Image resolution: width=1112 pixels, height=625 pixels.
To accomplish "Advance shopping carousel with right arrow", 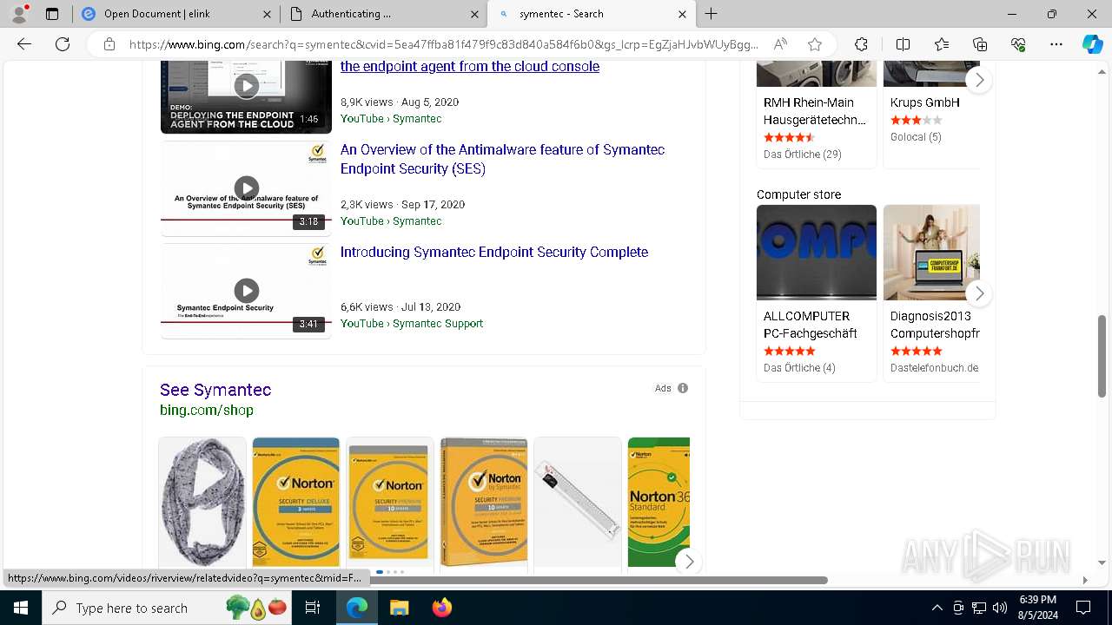I will 689,562.
